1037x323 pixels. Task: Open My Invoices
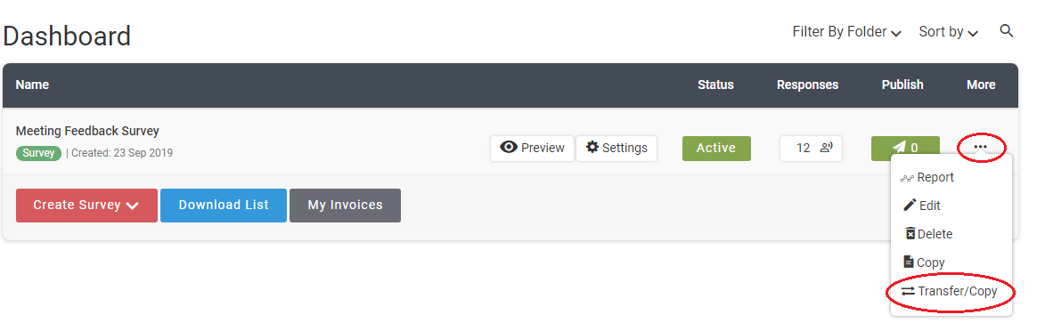pos(346,206)
